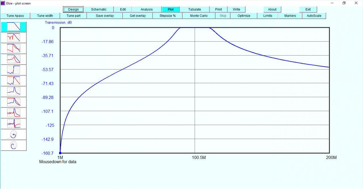Select the C-shaped polar plot icon at bottom
This screenshot has height=189, width=363.
click(14, 145)
